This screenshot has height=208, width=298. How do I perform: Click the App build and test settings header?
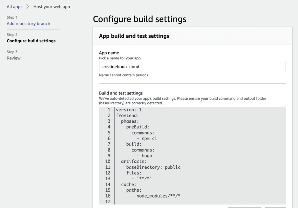pyautogui.click(x=134, y=36)
